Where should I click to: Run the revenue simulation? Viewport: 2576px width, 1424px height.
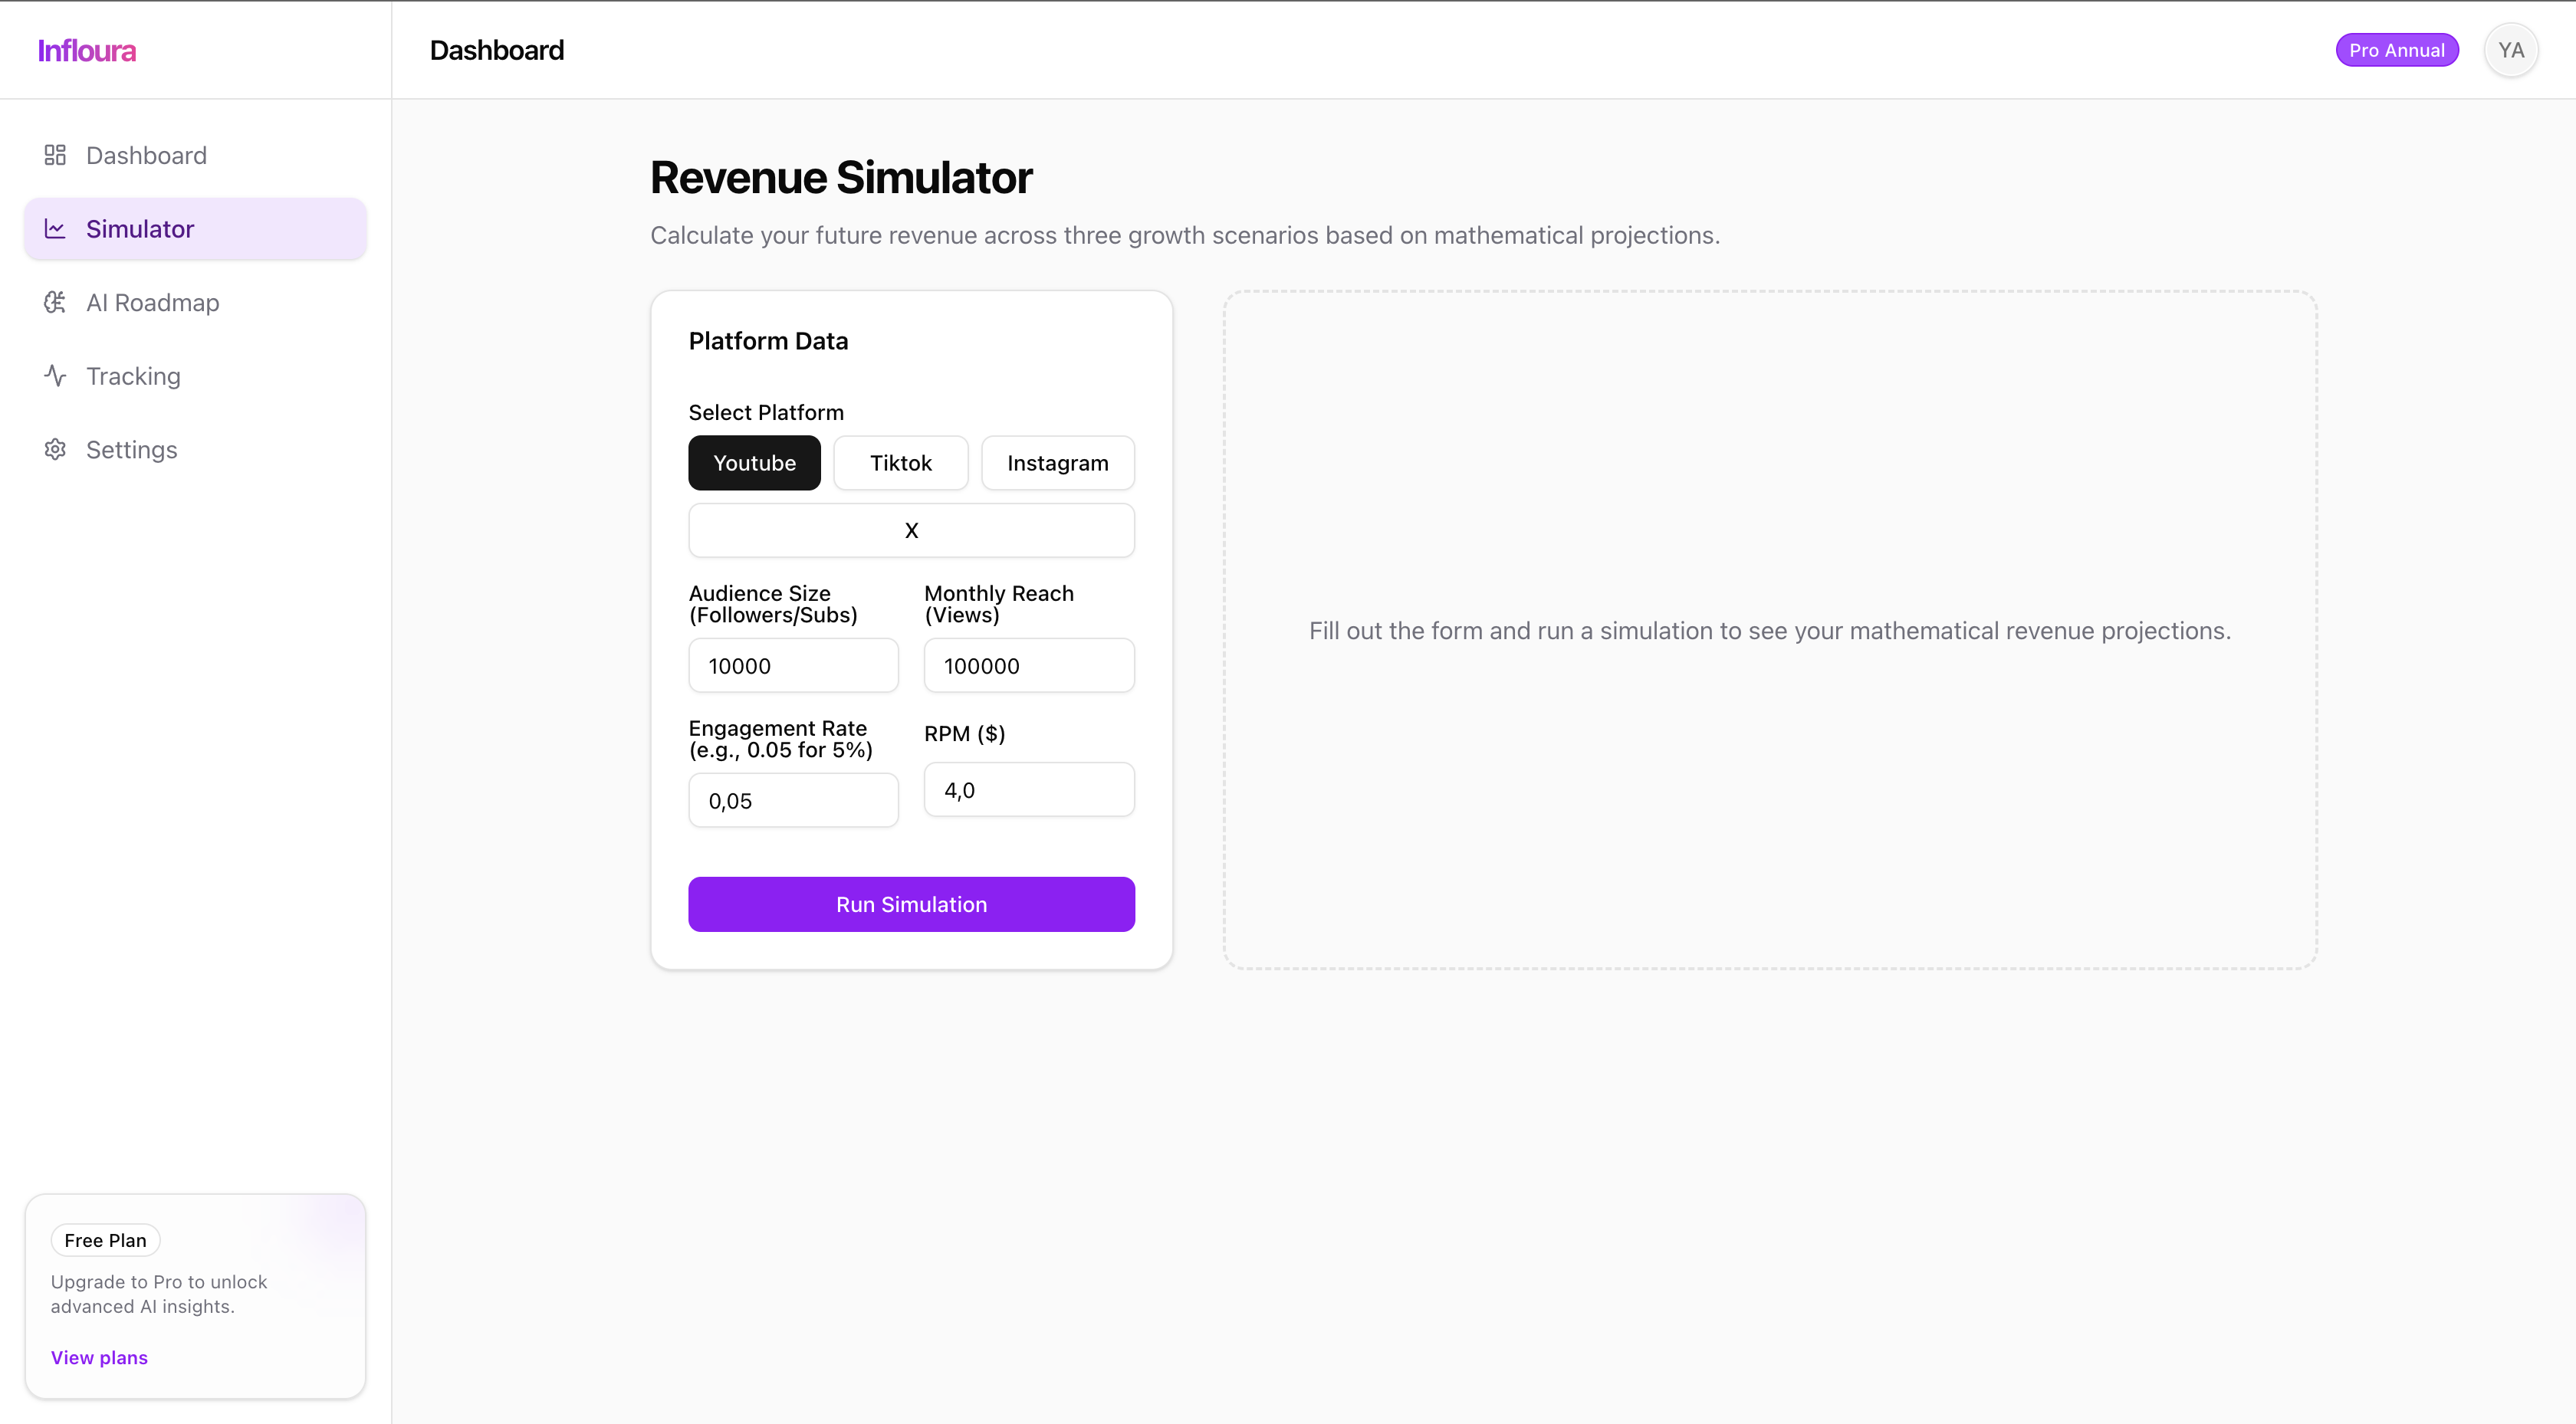coord(912,904)
